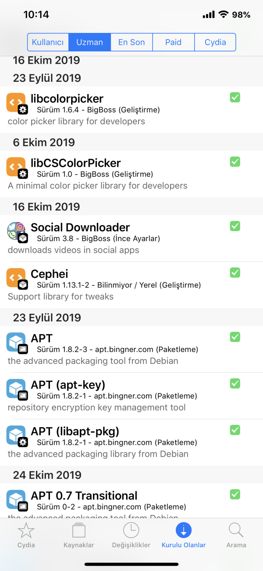This screenshot has width=263, height=571.
Task: Open the Kaynaklar tab
Action: tap(79, 535)
